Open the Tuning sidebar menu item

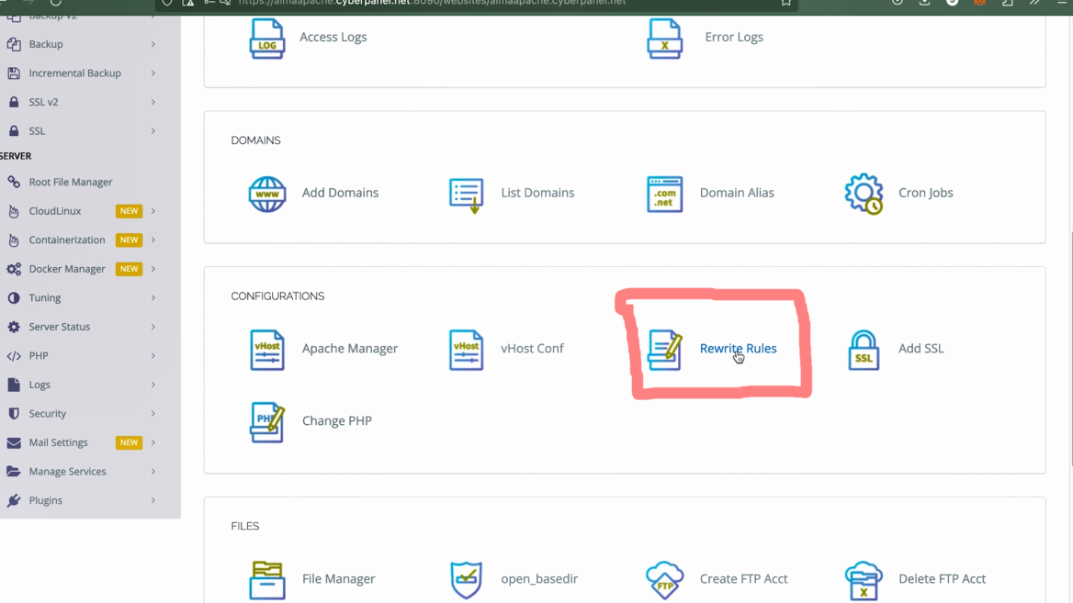pyautogui.click(x=44, y=297)
